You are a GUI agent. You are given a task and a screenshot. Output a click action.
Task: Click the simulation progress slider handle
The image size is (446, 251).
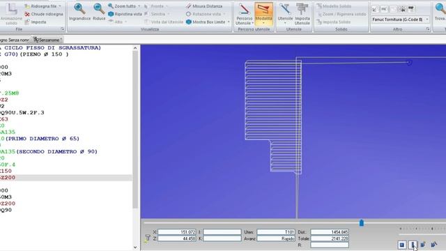361,222
